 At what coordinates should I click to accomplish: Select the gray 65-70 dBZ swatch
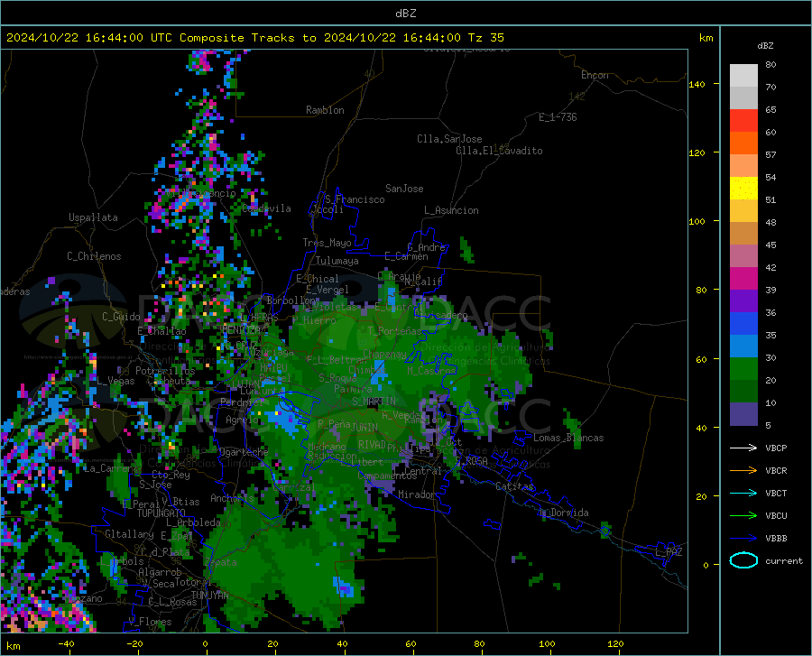coord(743,98)
